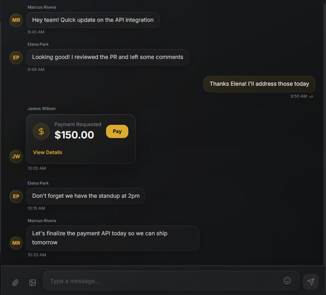
Task: Click the dollar sign payment icon
Action: pyautogui.click(x=41, y=131)
